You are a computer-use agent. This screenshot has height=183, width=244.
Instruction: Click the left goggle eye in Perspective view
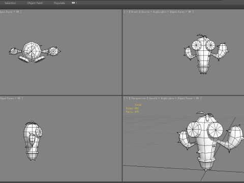pyautogui.click(x=194, y=130)
